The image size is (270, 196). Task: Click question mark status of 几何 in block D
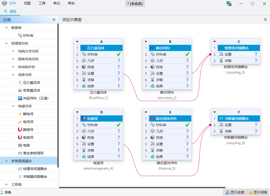119,131
